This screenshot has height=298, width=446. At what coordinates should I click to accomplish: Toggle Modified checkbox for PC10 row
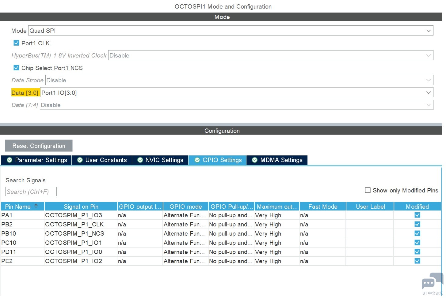pyautogui.click(x=417, y=243)
